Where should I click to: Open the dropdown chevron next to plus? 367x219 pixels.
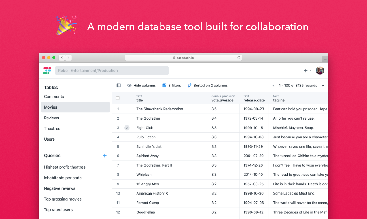(309, 71)
